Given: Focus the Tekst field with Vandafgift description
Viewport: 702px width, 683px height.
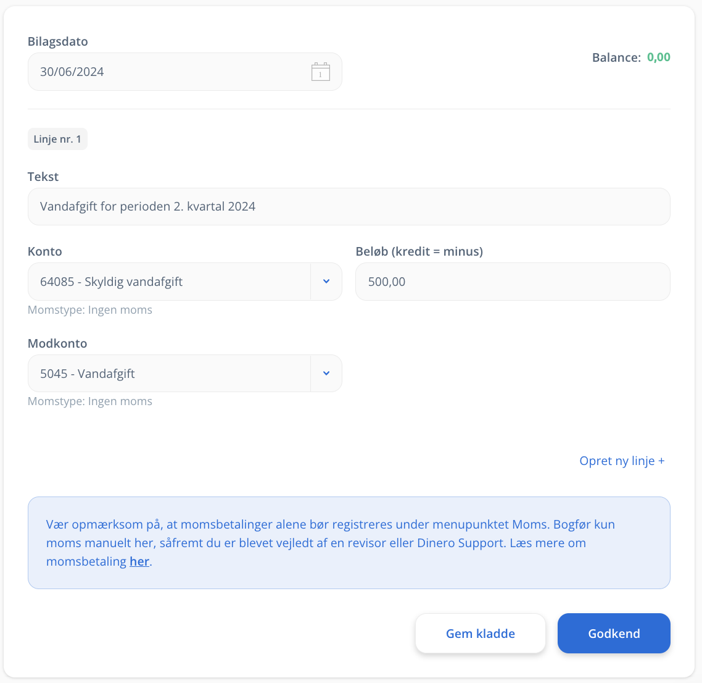Looking at the screenshot, I should 349,207.
